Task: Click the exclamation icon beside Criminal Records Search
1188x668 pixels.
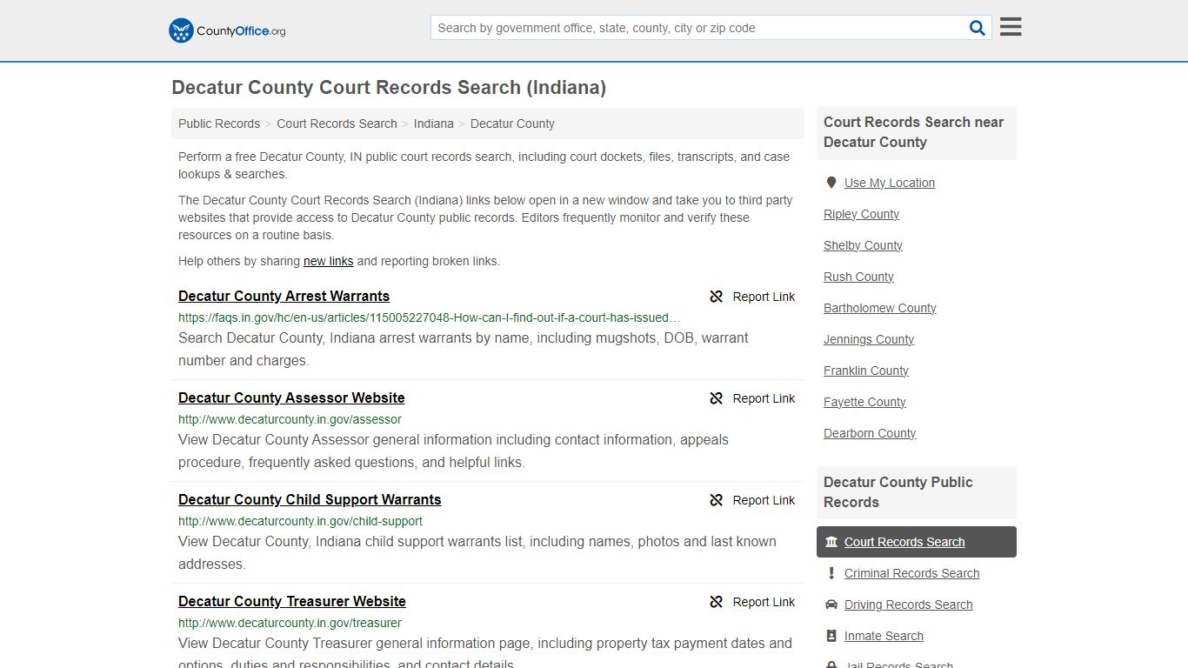Action: click(831, 573)
